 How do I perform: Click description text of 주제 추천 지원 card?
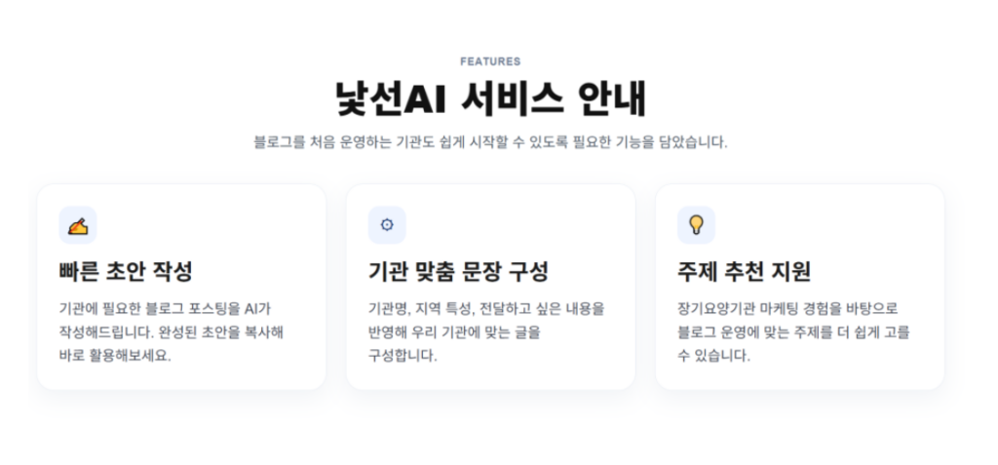click(x=793, y=331)
